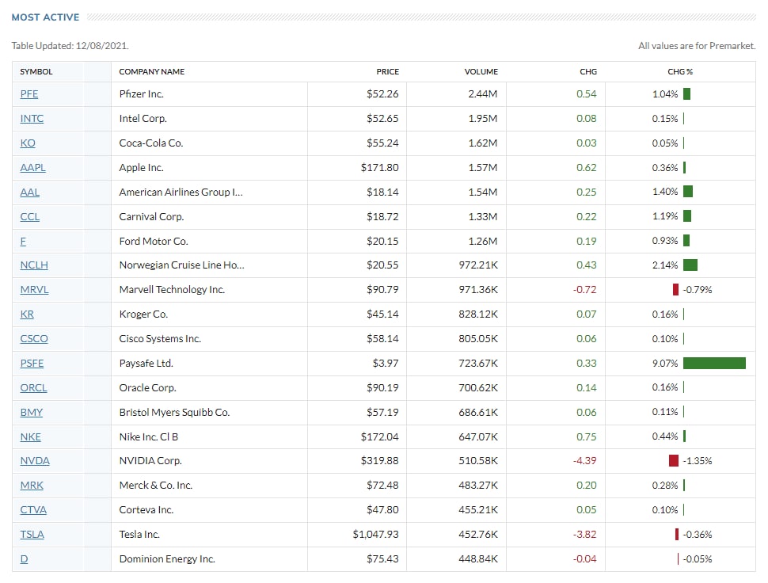Viewport: 768px width, 583px height.
Task: Open the ORCL symbol link
Action: coord(34,387)
